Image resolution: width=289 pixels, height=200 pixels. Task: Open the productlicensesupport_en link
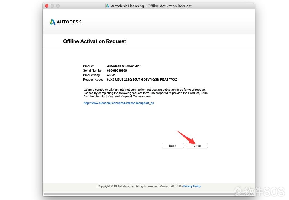click(x=119, y=103)
